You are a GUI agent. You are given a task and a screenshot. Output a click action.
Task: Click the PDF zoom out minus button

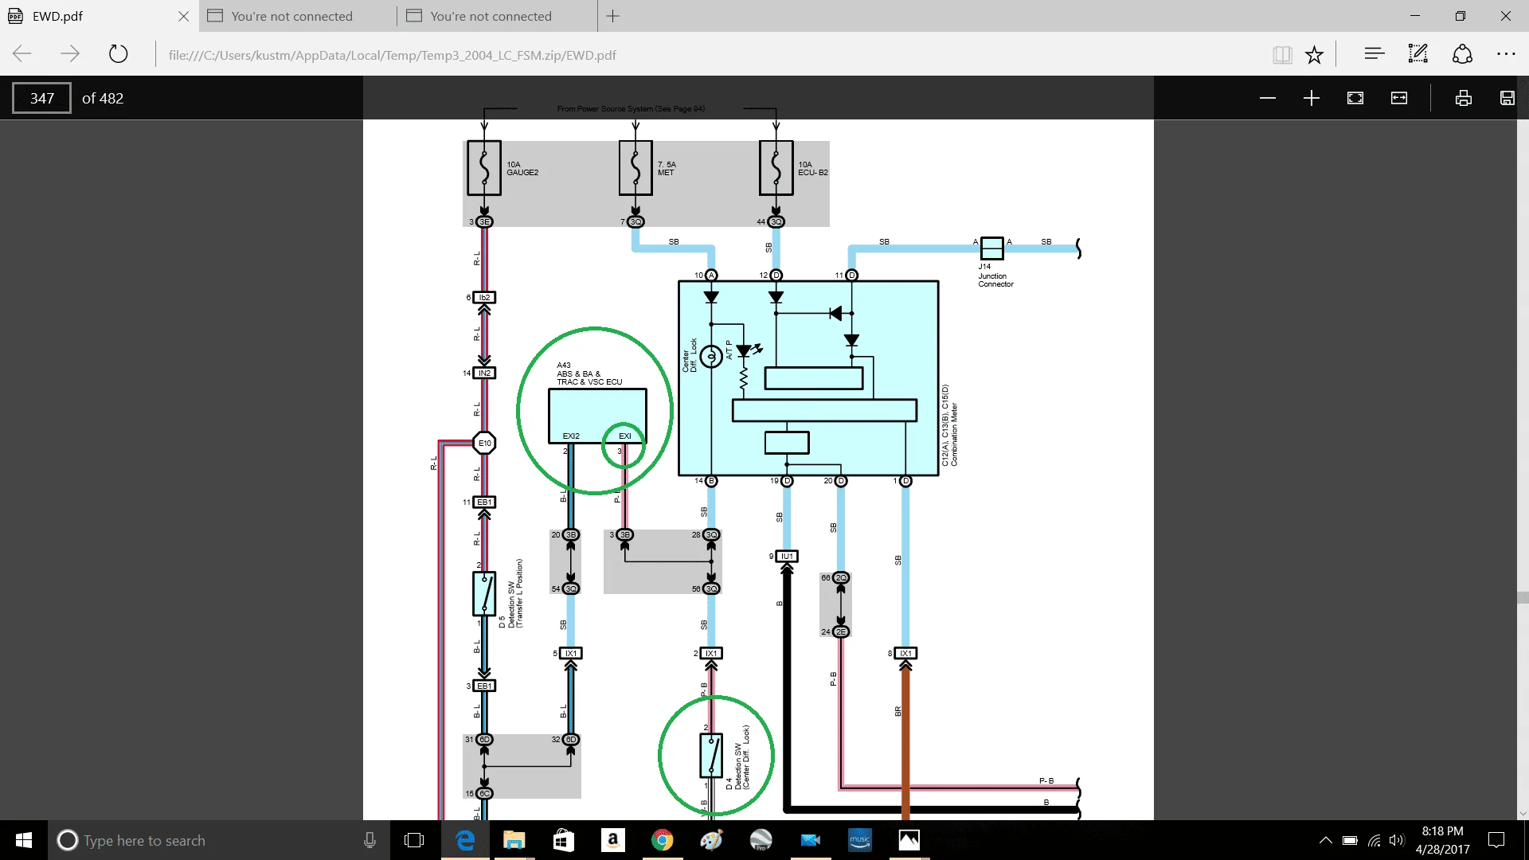tap(1268, 98)
